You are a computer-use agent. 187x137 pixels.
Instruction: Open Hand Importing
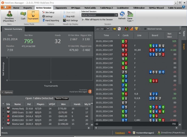pos(51,20)
